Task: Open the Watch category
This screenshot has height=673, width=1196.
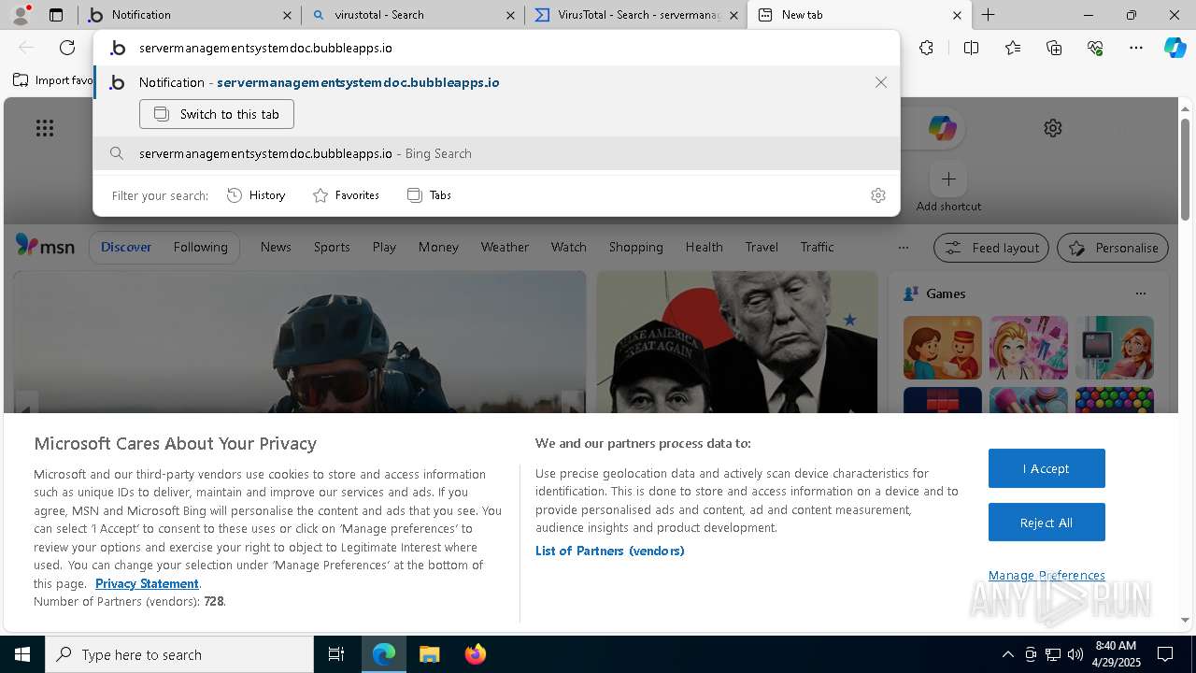Action: tap(568, 247)
